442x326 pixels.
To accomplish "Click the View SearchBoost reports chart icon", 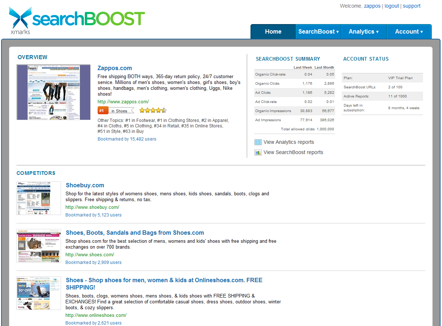I will point(258,153).
